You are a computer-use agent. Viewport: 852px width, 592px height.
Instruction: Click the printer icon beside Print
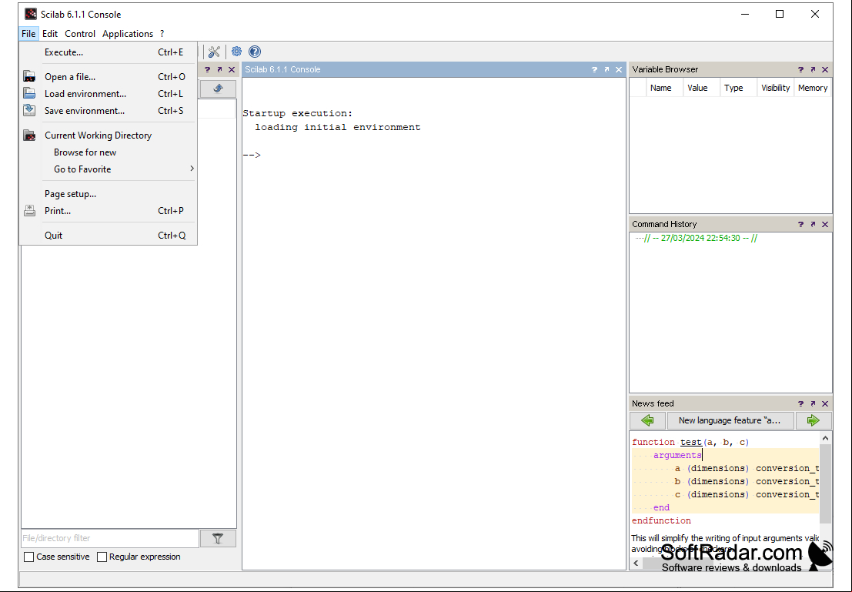coord(29,210)
